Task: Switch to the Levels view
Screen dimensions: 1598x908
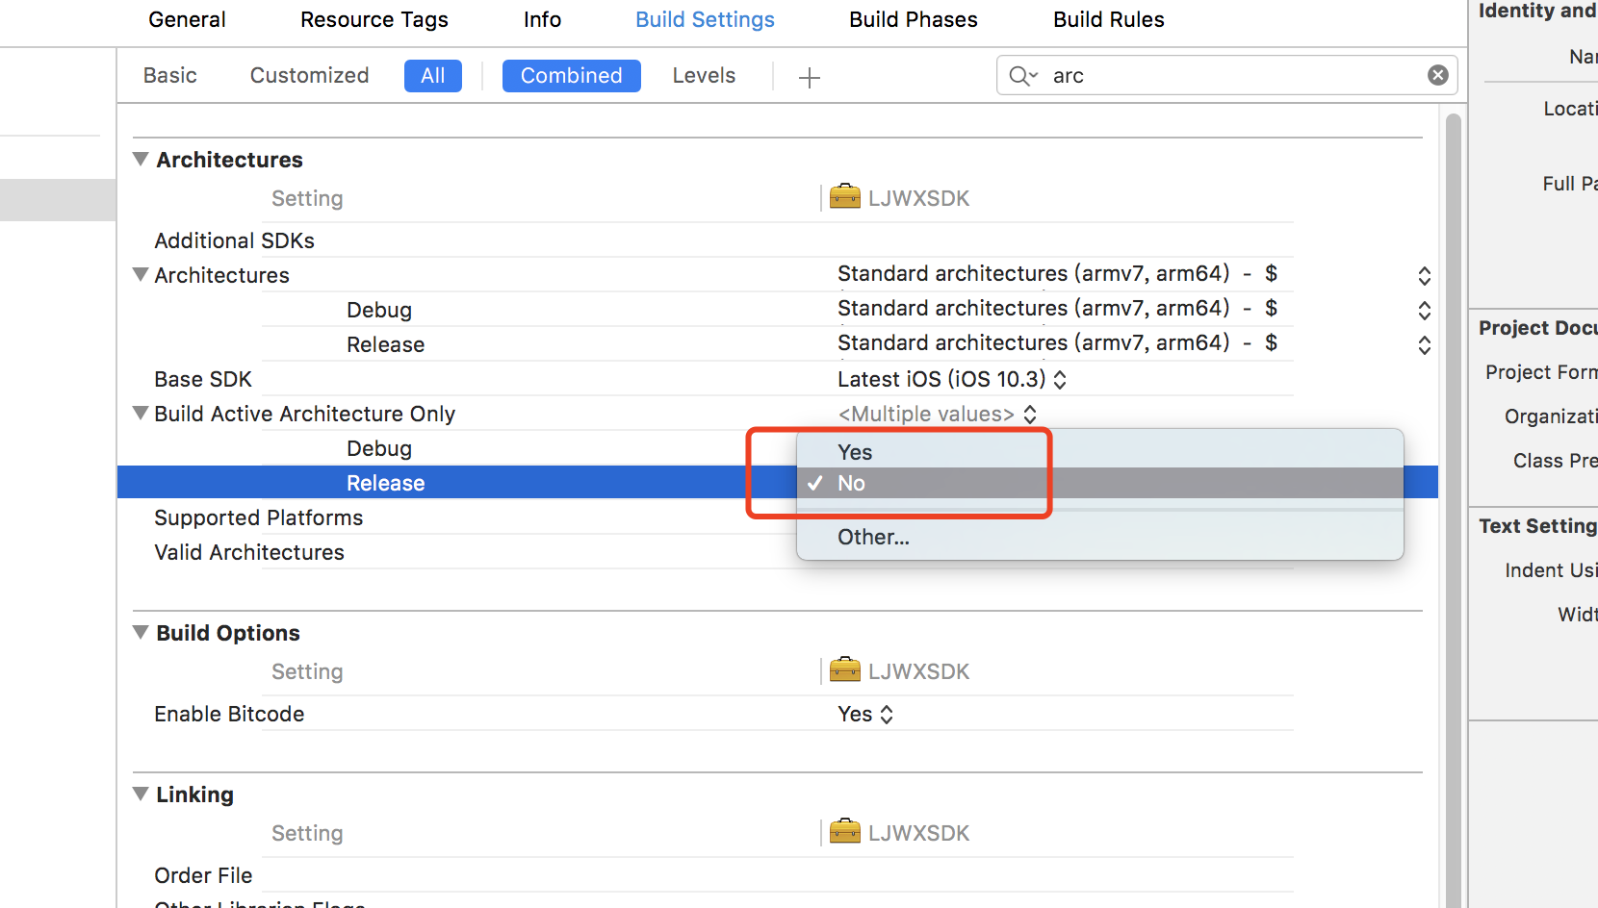Action: [x=704, y=75]
